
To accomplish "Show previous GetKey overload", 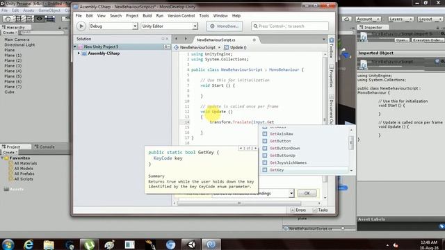I will (x=241, y=148).
